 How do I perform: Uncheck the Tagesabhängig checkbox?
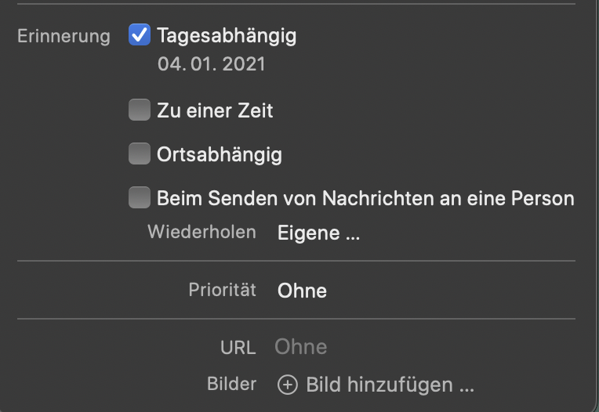(x=140, y=35)
